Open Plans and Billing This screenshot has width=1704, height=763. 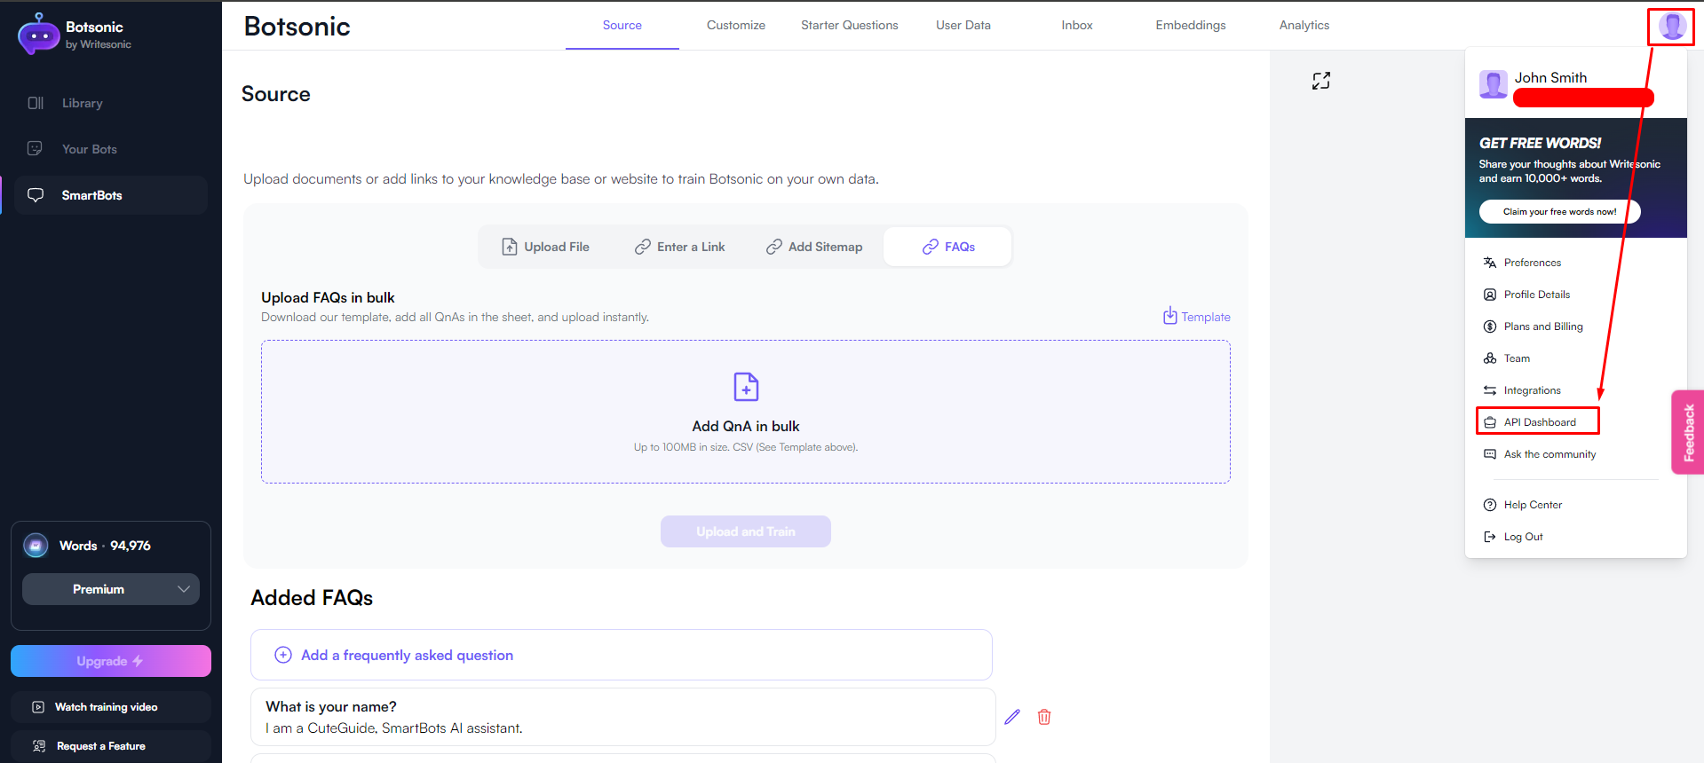[1543, 326]
